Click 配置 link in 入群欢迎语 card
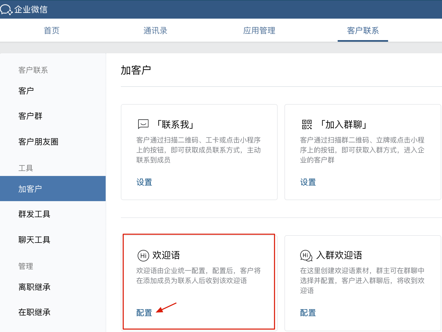The height and width of the screenshot is (332, 442). click(308, 313)
